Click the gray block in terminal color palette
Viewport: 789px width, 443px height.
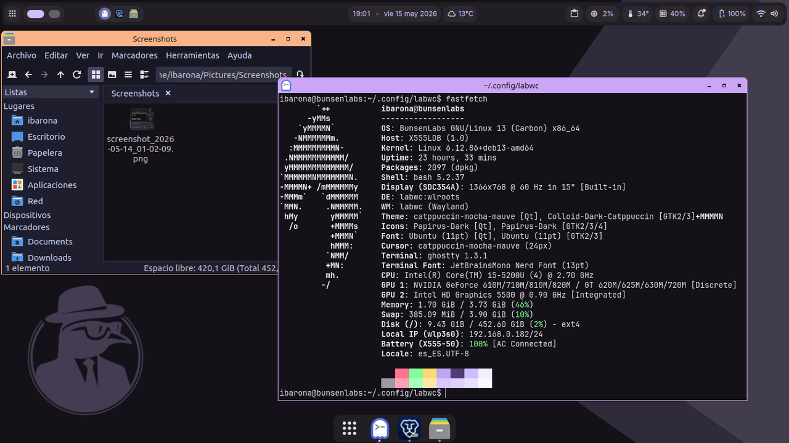coord(388,383)
